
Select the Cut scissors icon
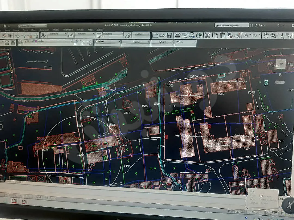coord(207,35)
